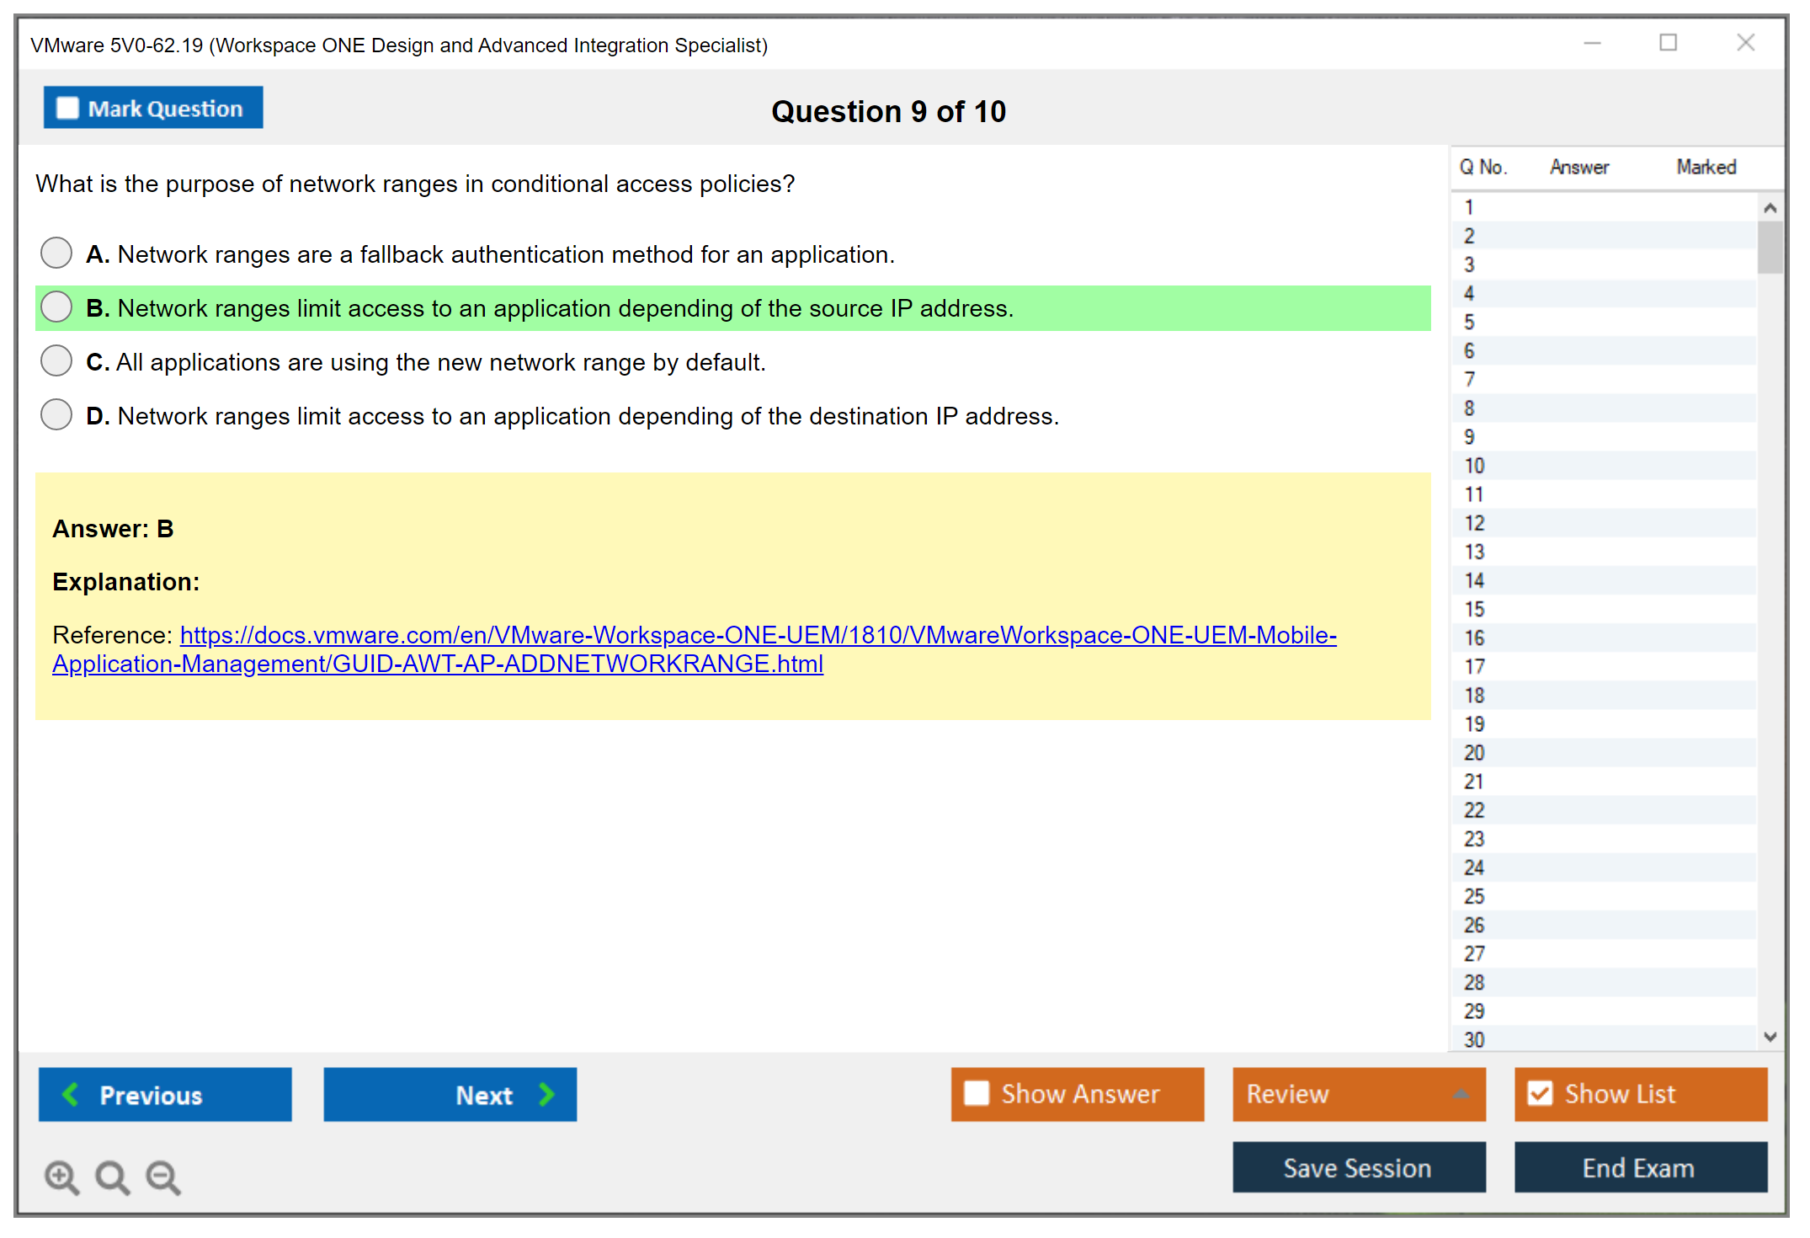This screenshot has width=1810, height=1238.
Task: Close the exam window
Action: point(1745,43)
